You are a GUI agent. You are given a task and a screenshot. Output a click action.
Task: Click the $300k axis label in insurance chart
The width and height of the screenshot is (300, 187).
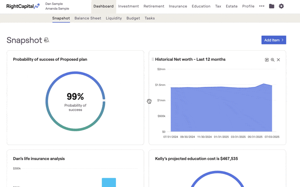(x=17, y=169)
